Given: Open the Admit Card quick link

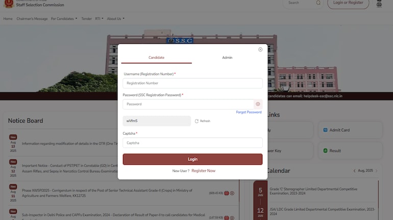Looking at the screenshot, I should click(350, 130).
